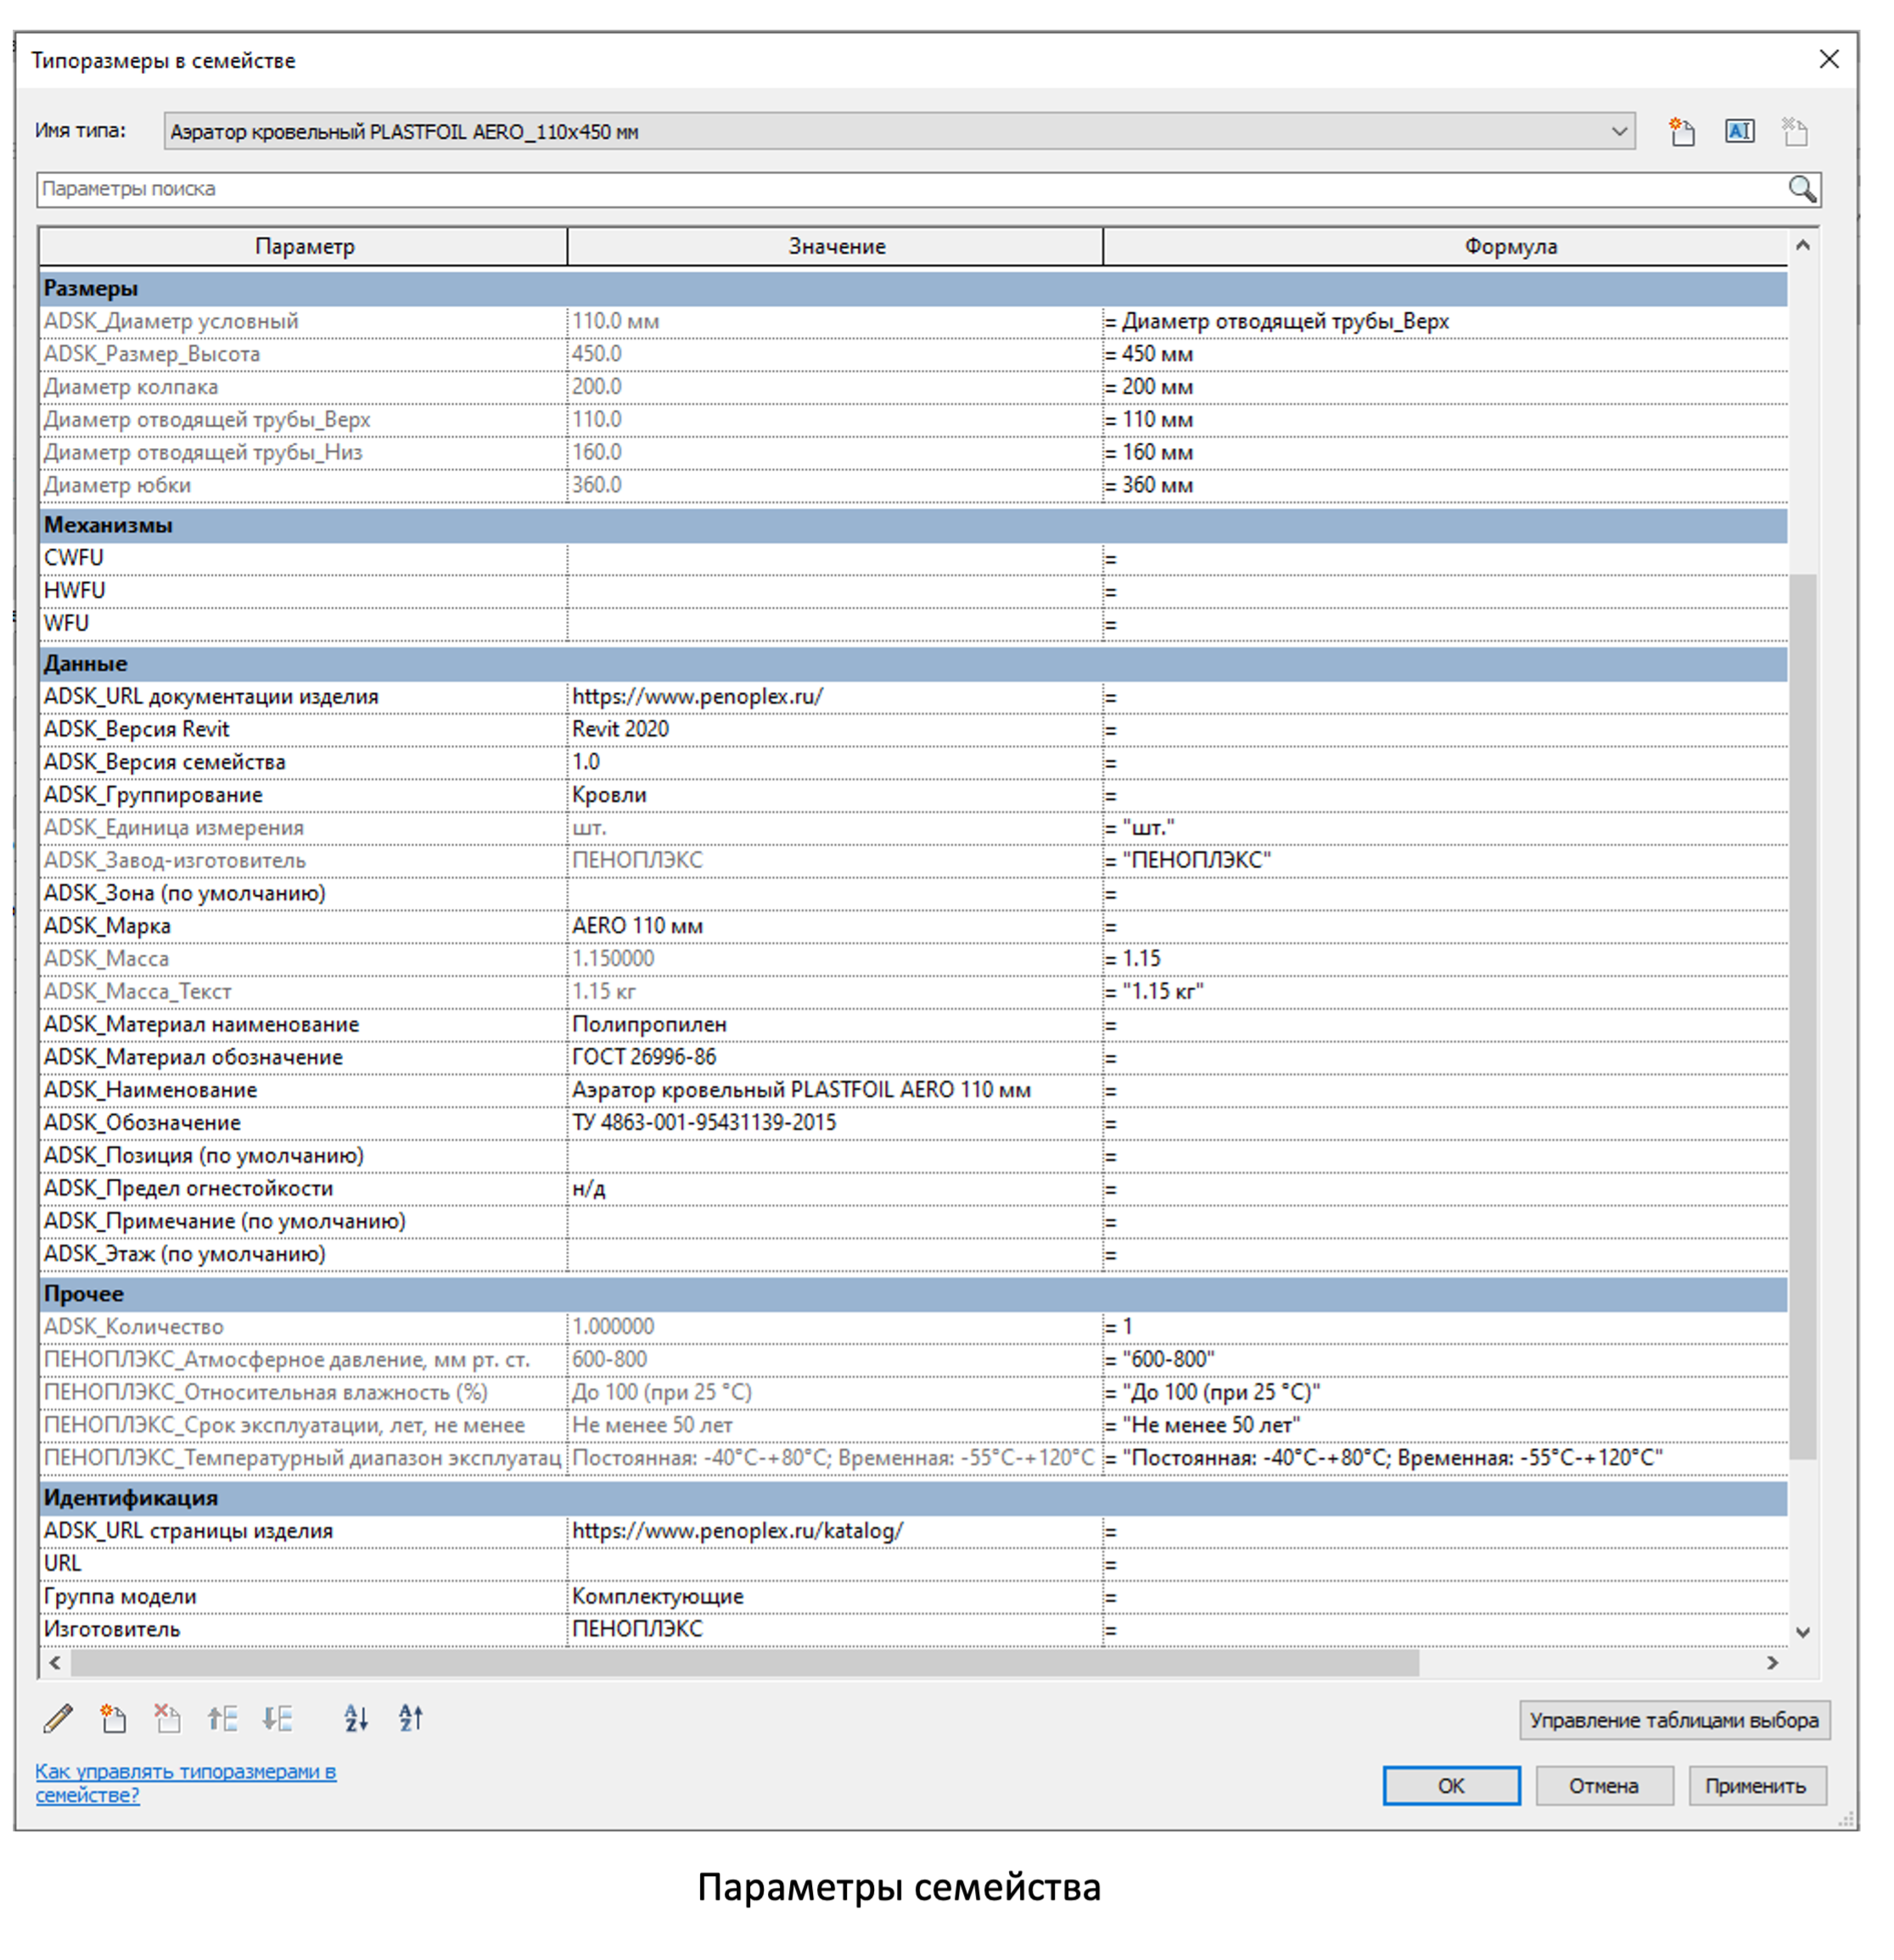This screenshot has height=1960, width=1894.
Task: Click the Отмена button
Action: [1604, 1786]
